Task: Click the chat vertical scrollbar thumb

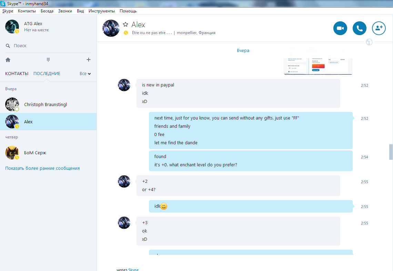Action: click(x=391, y=152)
